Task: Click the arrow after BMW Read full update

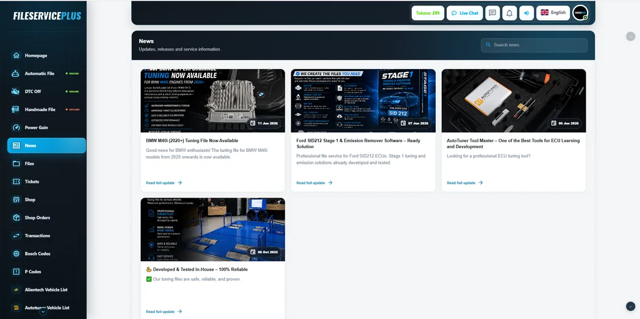Action: 180,183
